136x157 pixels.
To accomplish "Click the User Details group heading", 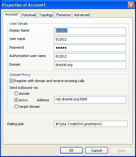I will click(19, 24).
